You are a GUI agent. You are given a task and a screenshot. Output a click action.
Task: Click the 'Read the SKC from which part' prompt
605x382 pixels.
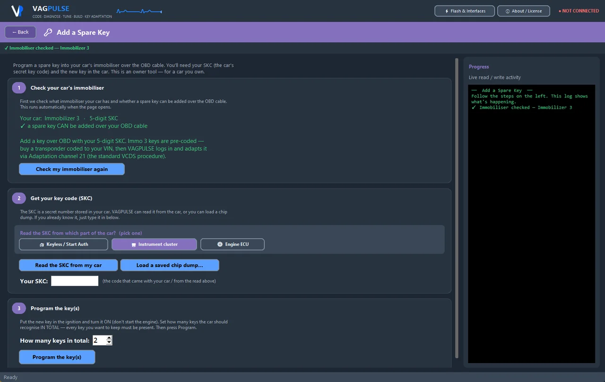click(81, 233)
